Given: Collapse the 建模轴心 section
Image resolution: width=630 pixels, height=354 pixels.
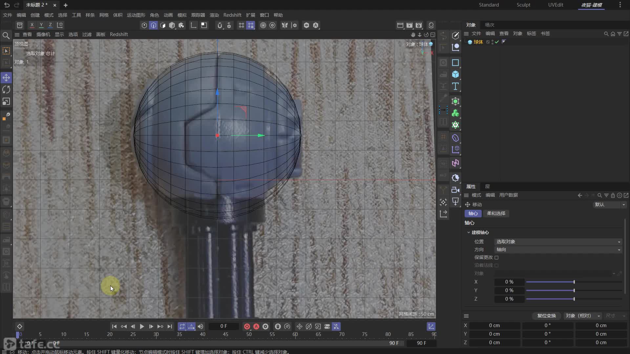Looking at the screenshot, I should [469, 232].
